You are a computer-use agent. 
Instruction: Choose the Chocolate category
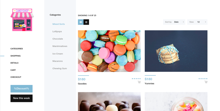(58, 39)
